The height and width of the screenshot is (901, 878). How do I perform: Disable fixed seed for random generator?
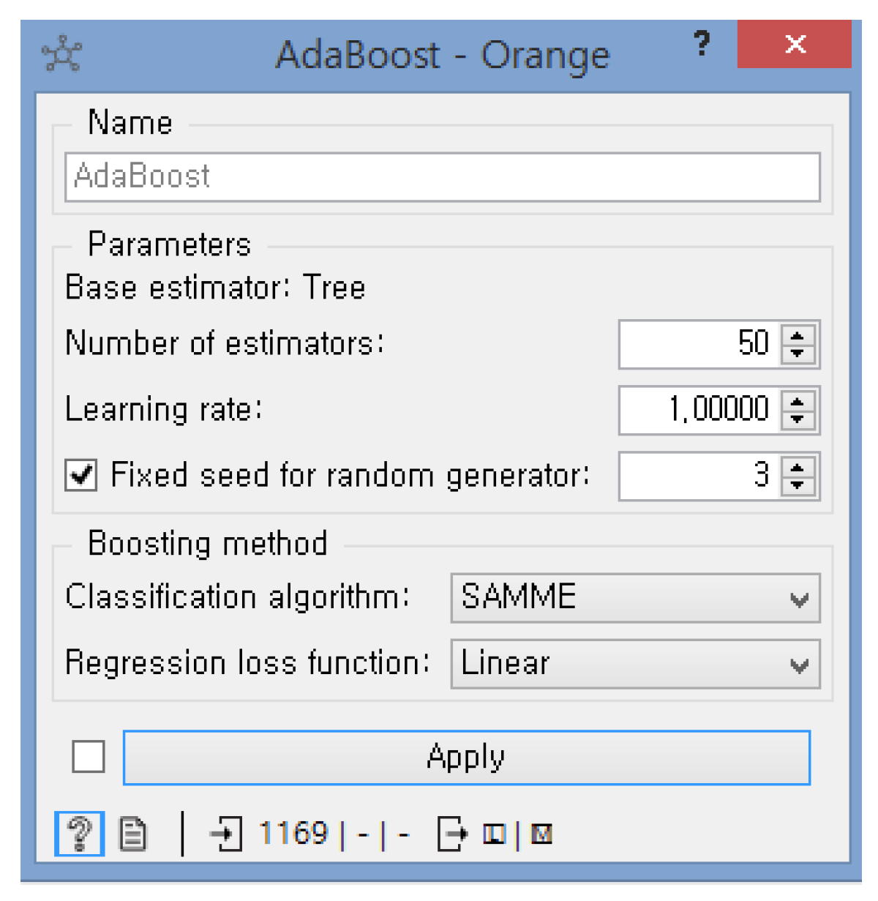click(x=81, y=475)
